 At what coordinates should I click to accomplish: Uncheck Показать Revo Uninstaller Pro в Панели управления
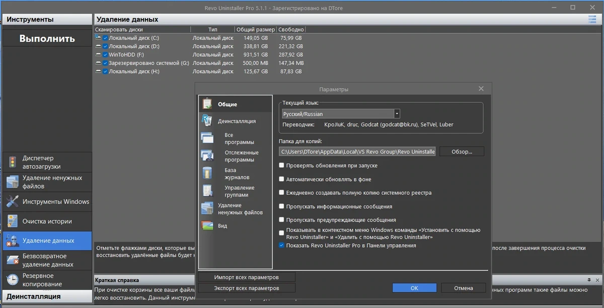281,246
